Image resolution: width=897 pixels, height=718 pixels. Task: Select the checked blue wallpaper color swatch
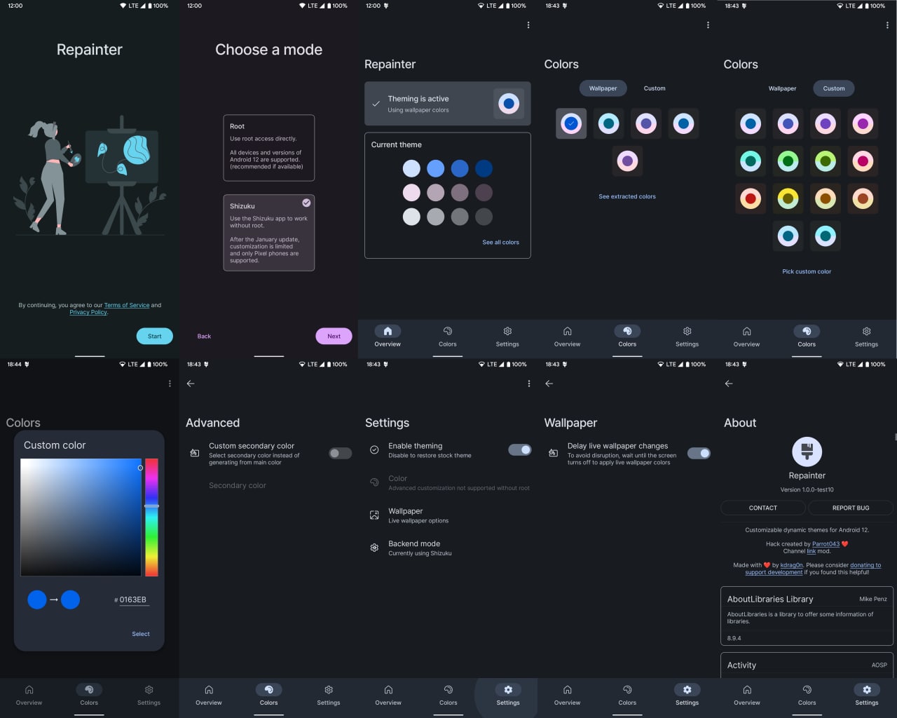coord(571,123)
